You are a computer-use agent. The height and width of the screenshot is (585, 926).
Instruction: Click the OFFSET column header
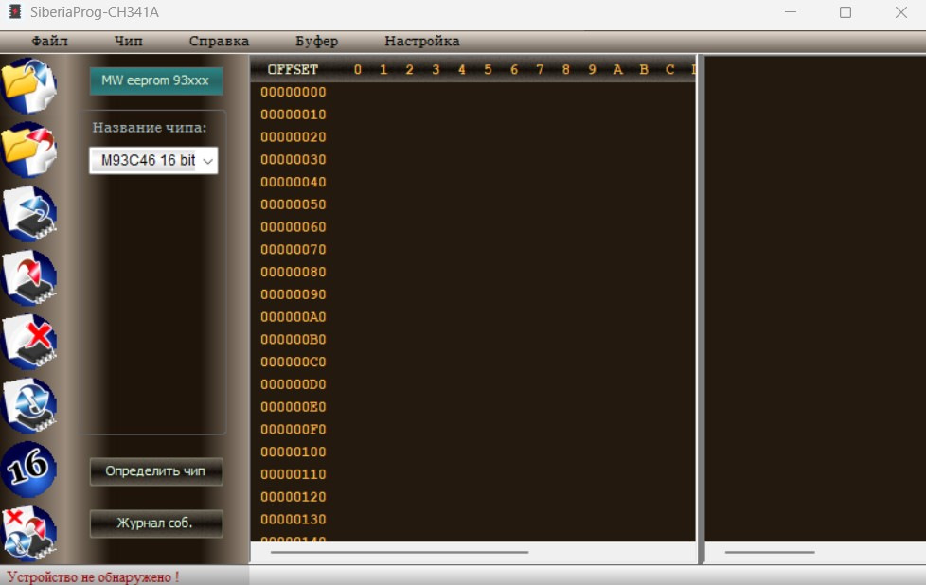(x=293, y=70)
